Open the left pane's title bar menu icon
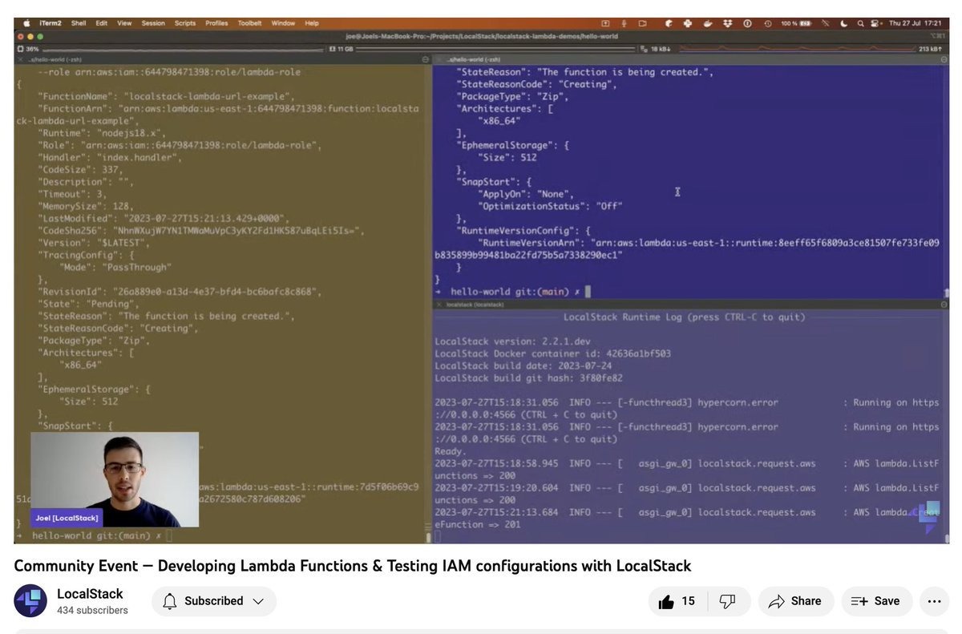This screenshot has height=634, width=962. [x=426, y=60]
